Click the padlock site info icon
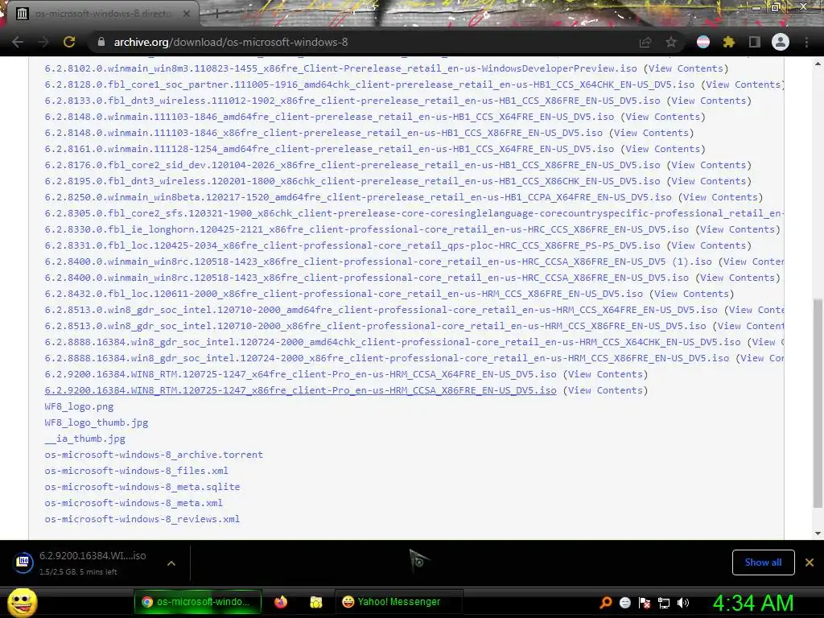This screenshot has height=618, width=824. point(101,42)
